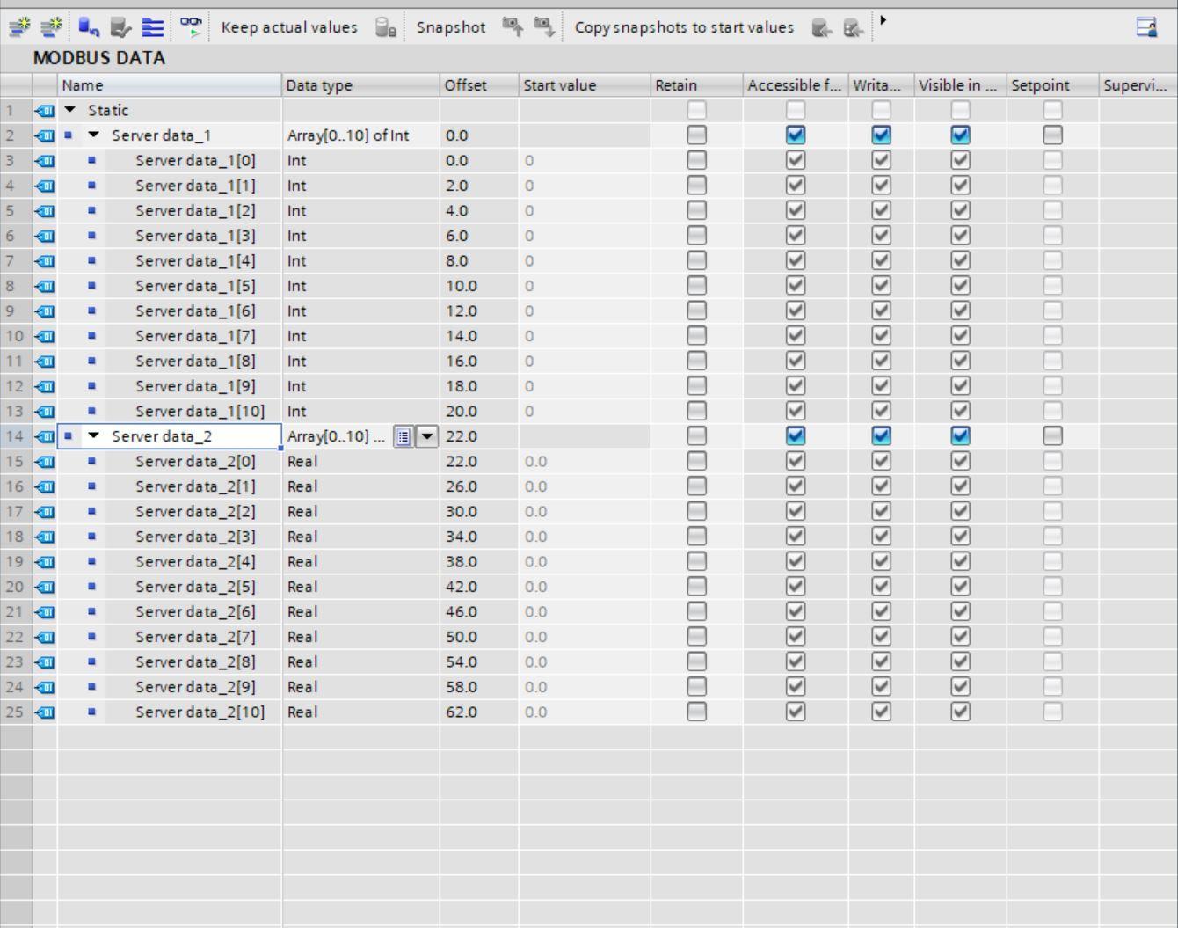
Task: Click second icon after Copy snapshots to start values
Action: click(853, 28)
